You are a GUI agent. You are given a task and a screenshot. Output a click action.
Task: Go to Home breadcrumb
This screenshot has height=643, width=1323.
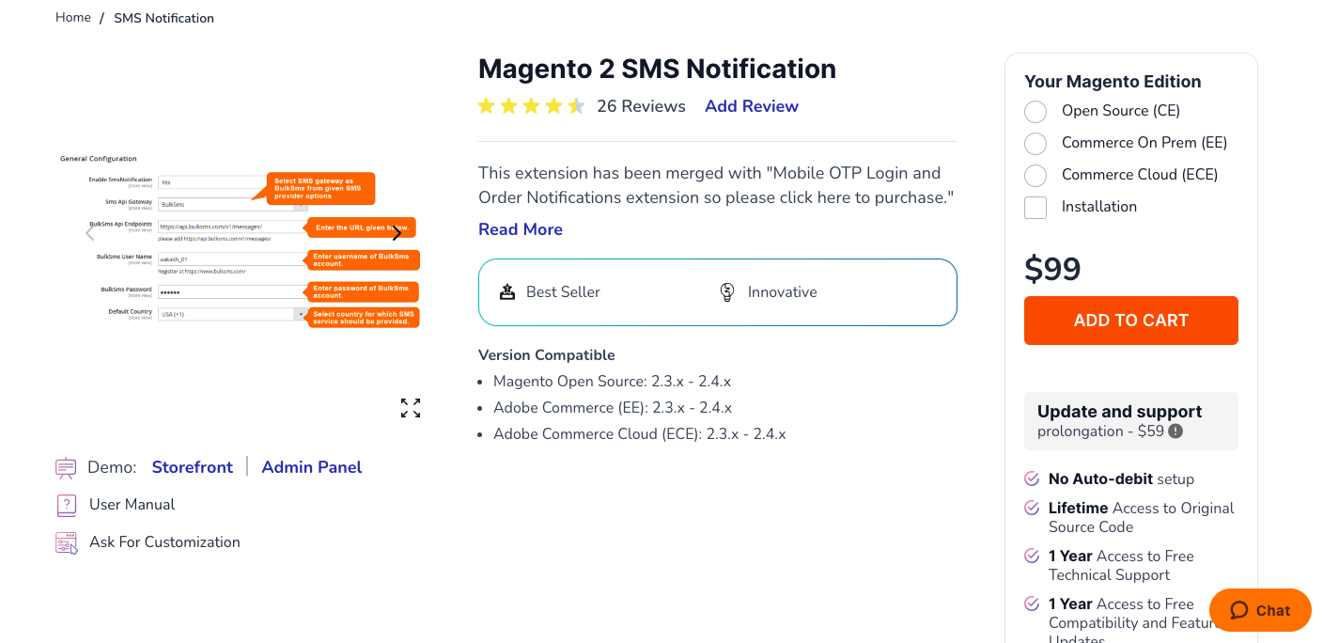73,18
